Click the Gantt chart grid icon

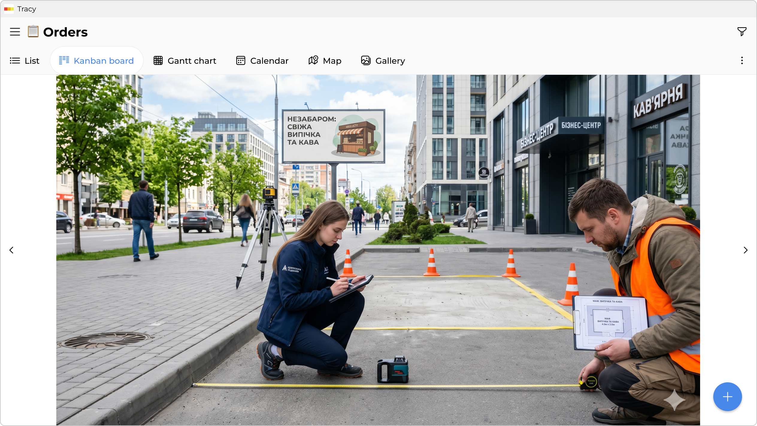[x=158, y=61]
